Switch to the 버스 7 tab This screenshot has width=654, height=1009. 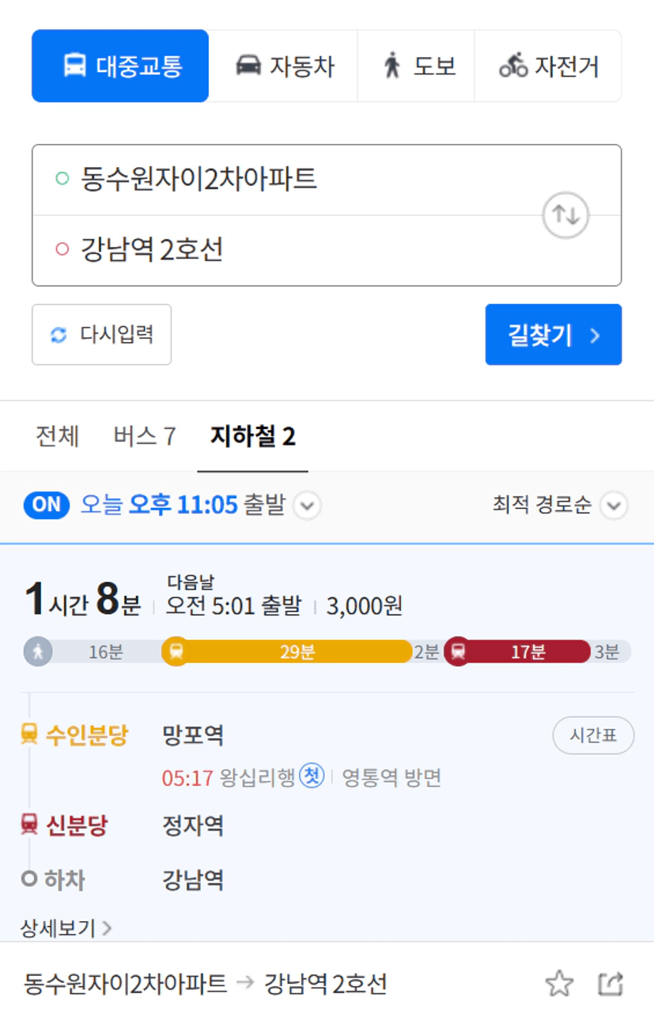coord(145,437)
